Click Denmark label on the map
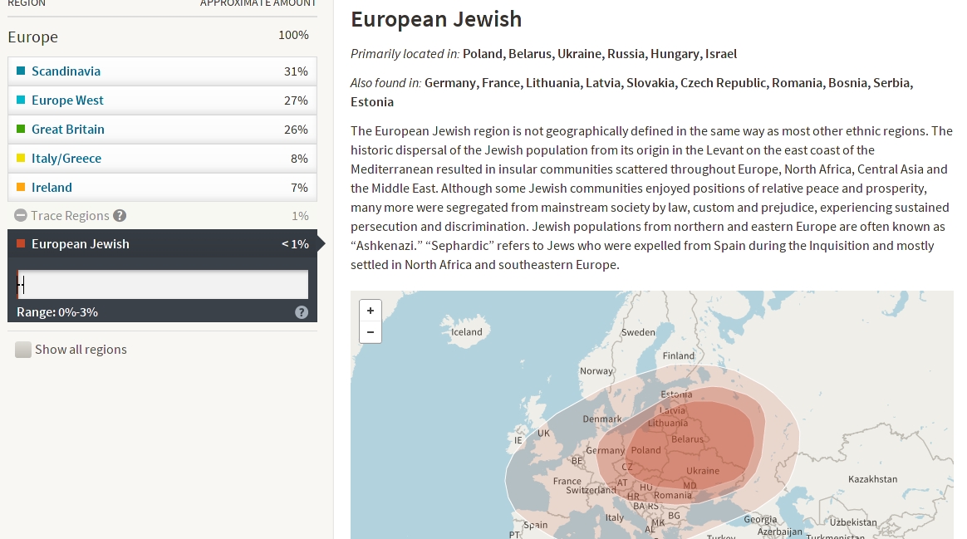Screen dimensions: 967x539 602,419
